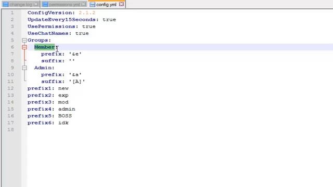This screenshot has width=333, height=187.
Task: Click the prefix value '&e'
Action: point(75,54)
